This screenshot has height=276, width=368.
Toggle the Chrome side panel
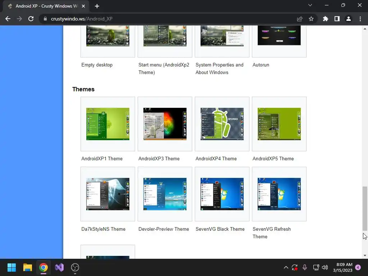click(x=337, y=19)
